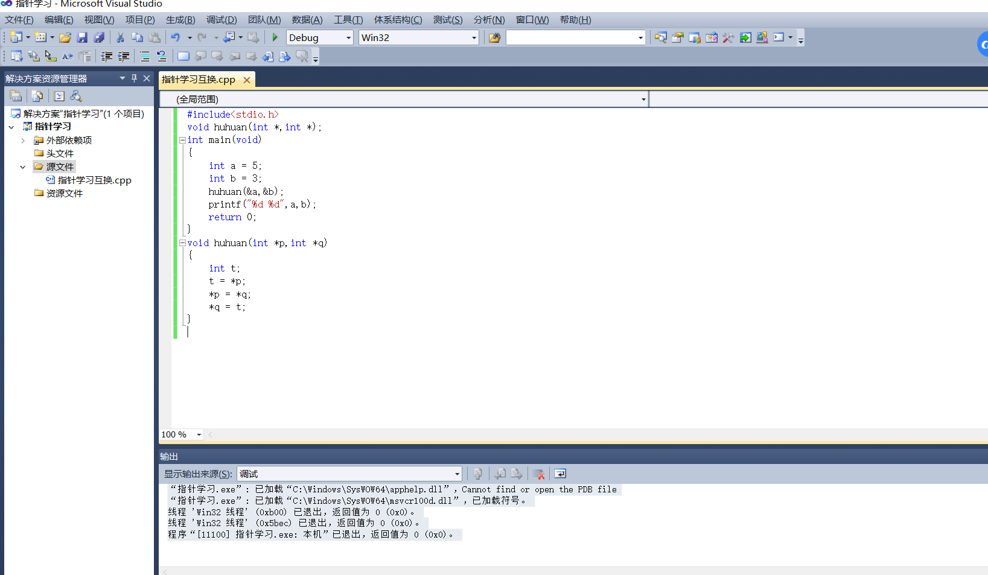Toggle auto-hide pin on Solution Explorer

click(134, 78)
